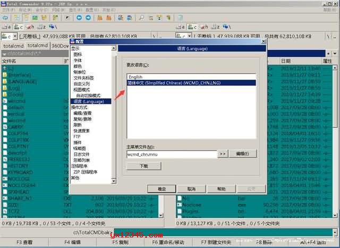Image resolution: width=340 pixels, height=248 pixels.
Task: Switch to the first totalcmd folder tab
Action: click(x=13, y=46)
